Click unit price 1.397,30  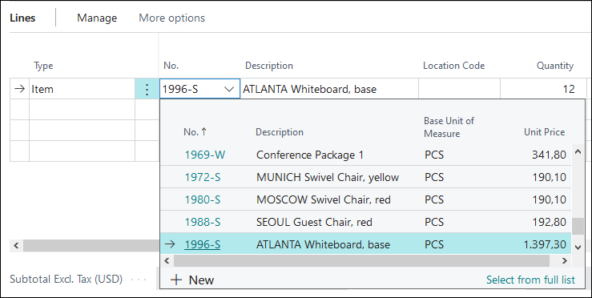coord(545,244)
